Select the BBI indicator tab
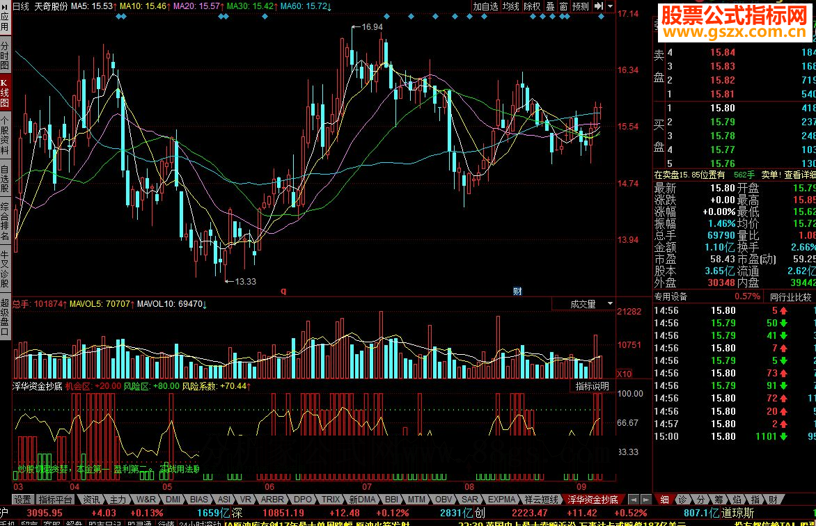816x526 pixels. click(x=391, y=500)
